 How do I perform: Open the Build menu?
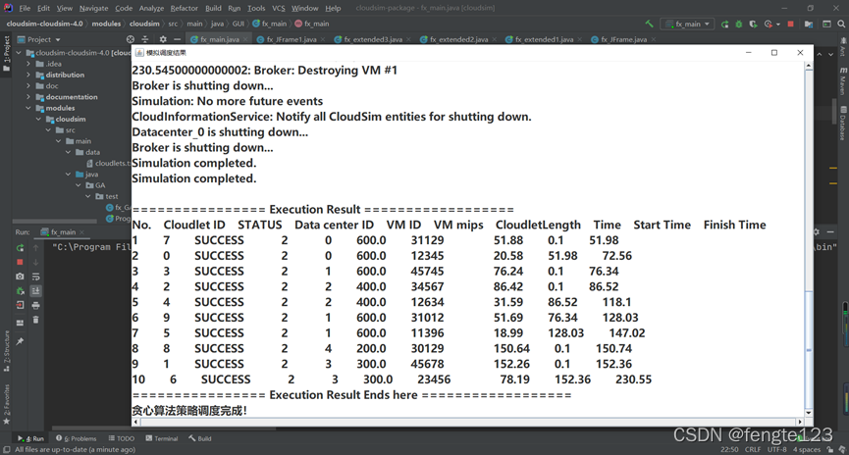pos(213,8)
